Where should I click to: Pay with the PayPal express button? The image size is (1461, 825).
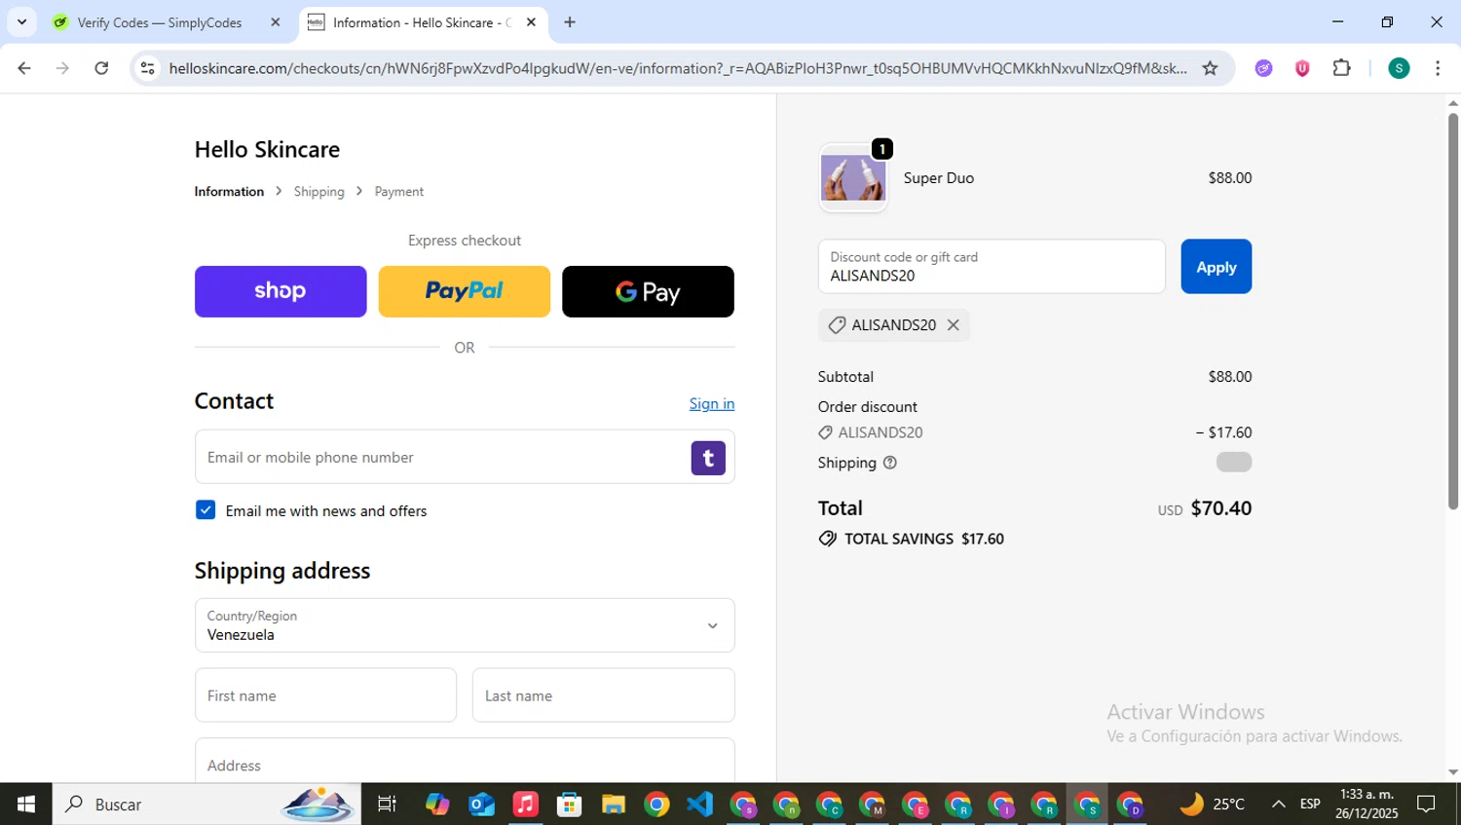[464, 291]
